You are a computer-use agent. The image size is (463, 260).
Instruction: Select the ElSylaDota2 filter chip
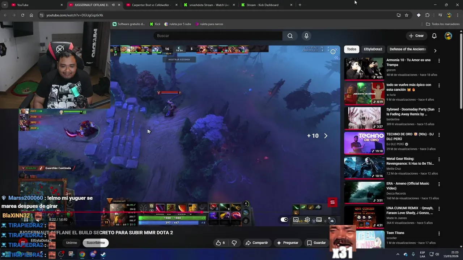coord(373,49)
